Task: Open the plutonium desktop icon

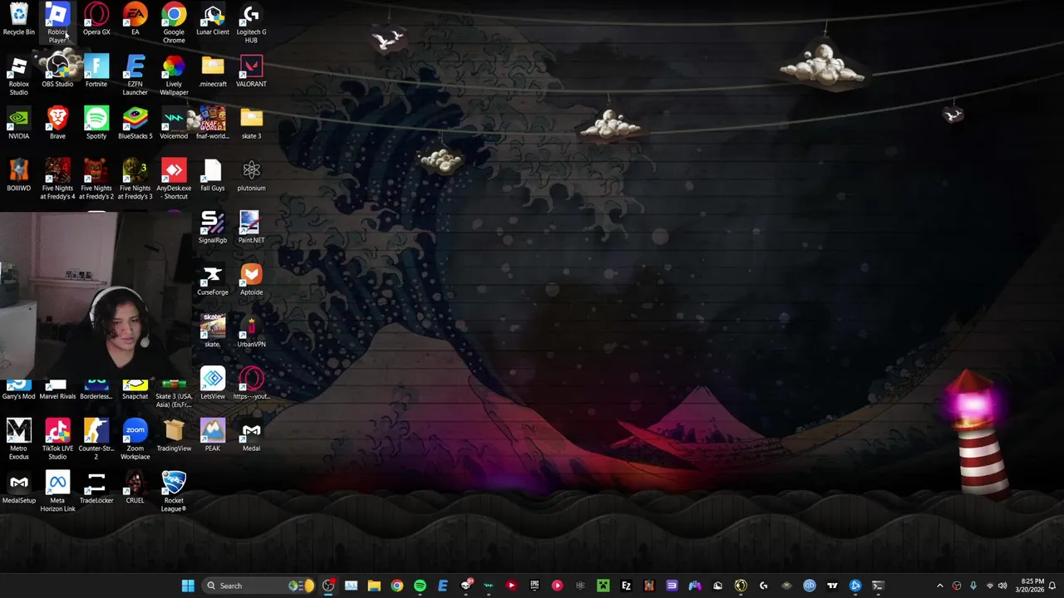Action: point(251,176)
